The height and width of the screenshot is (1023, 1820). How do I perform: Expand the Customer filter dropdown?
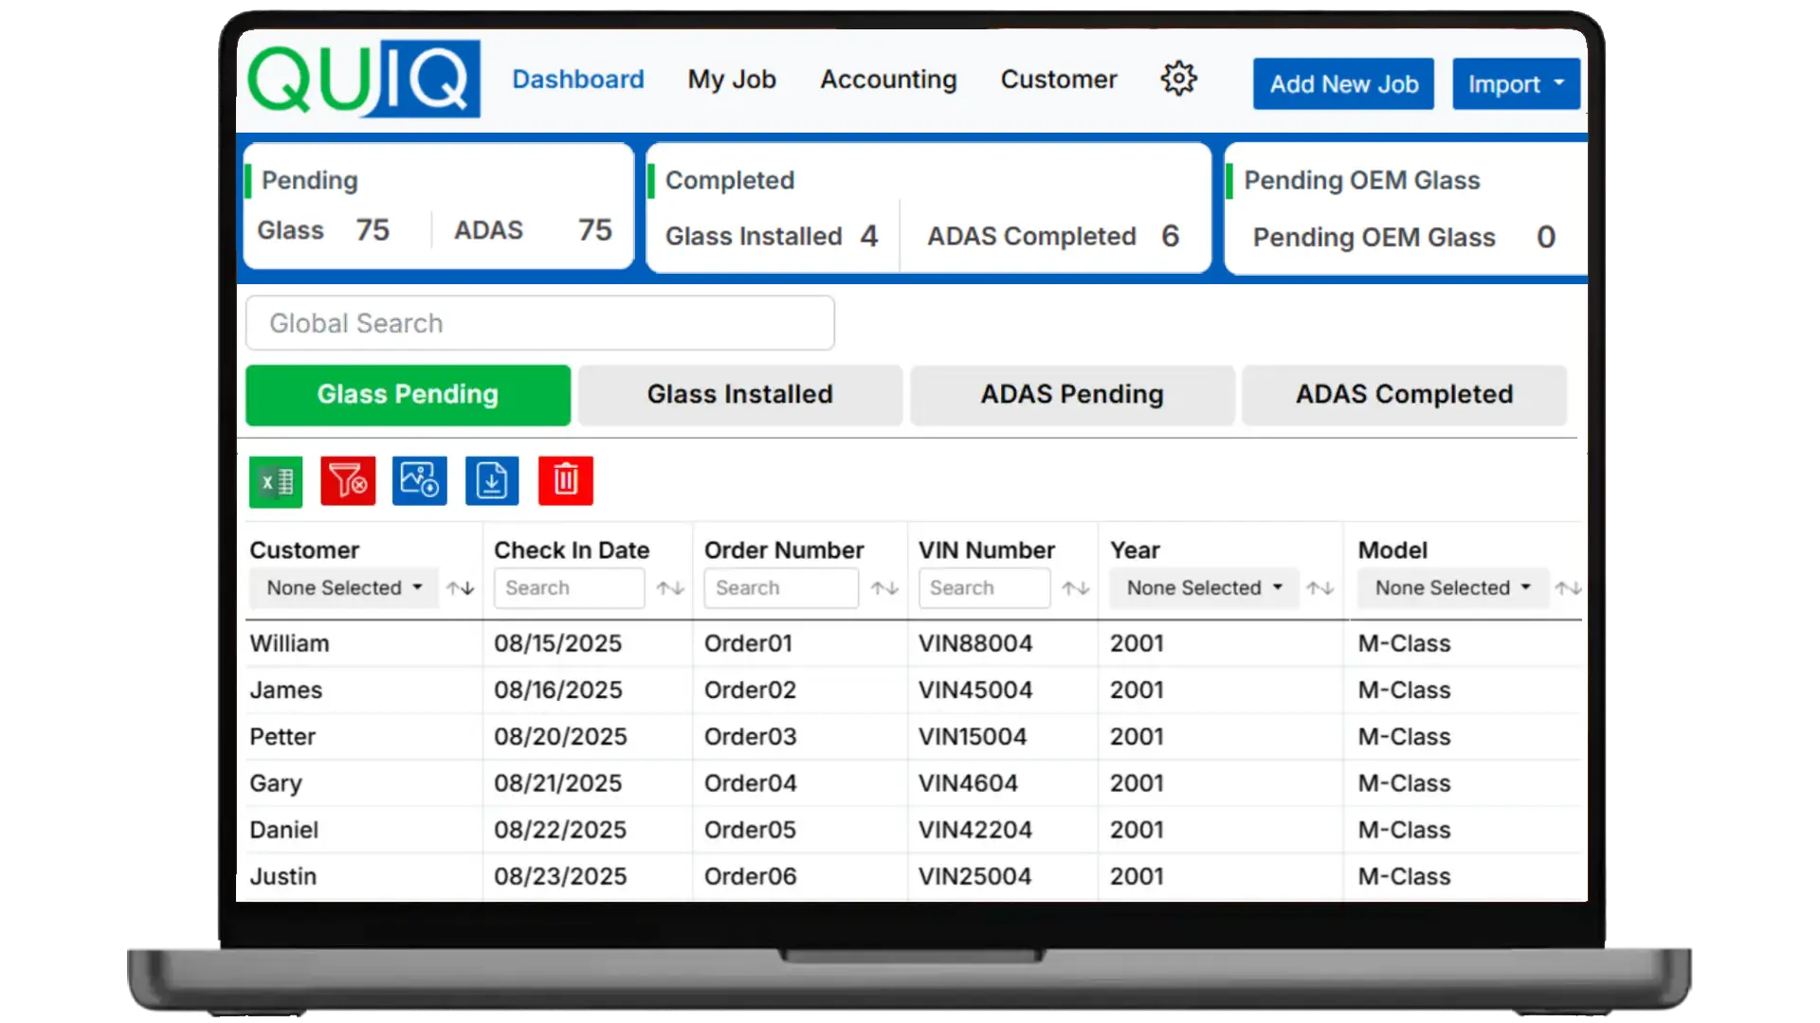point(344,588)
